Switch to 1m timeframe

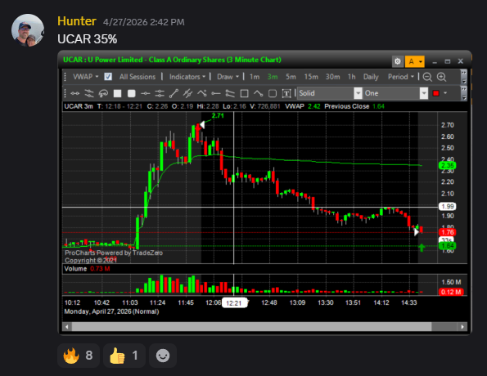[255, 77]
